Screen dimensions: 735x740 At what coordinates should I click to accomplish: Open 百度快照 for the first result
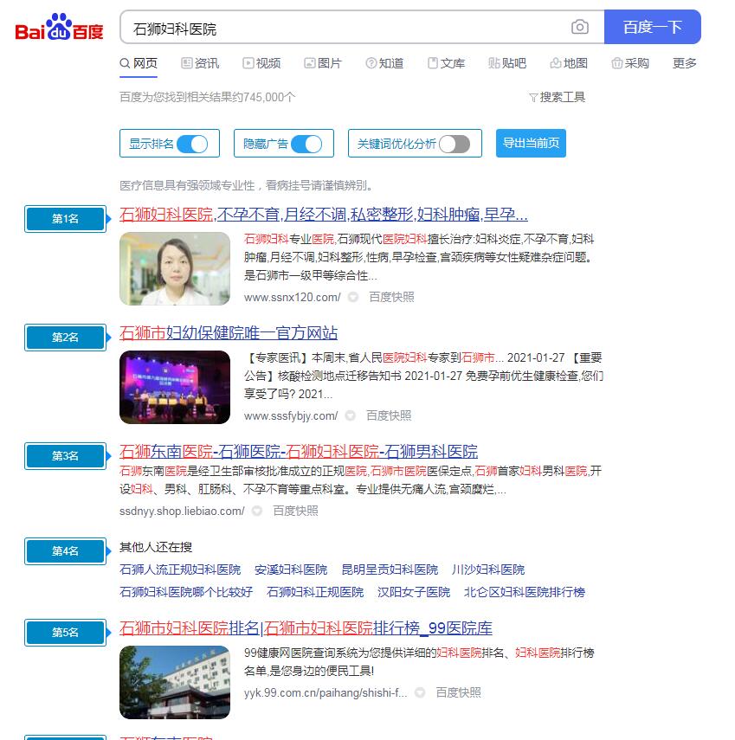tap(391, 297)
